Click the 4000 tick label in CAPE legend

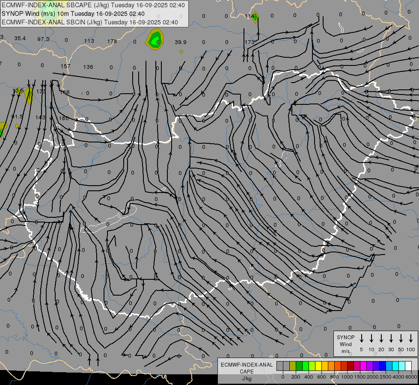click(x=398, y=377)
